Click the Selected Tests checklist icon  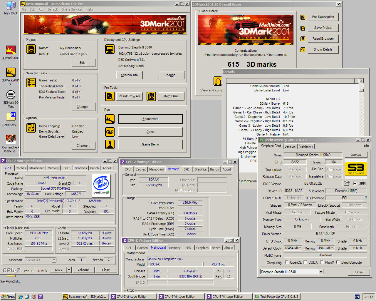[31, 83]
